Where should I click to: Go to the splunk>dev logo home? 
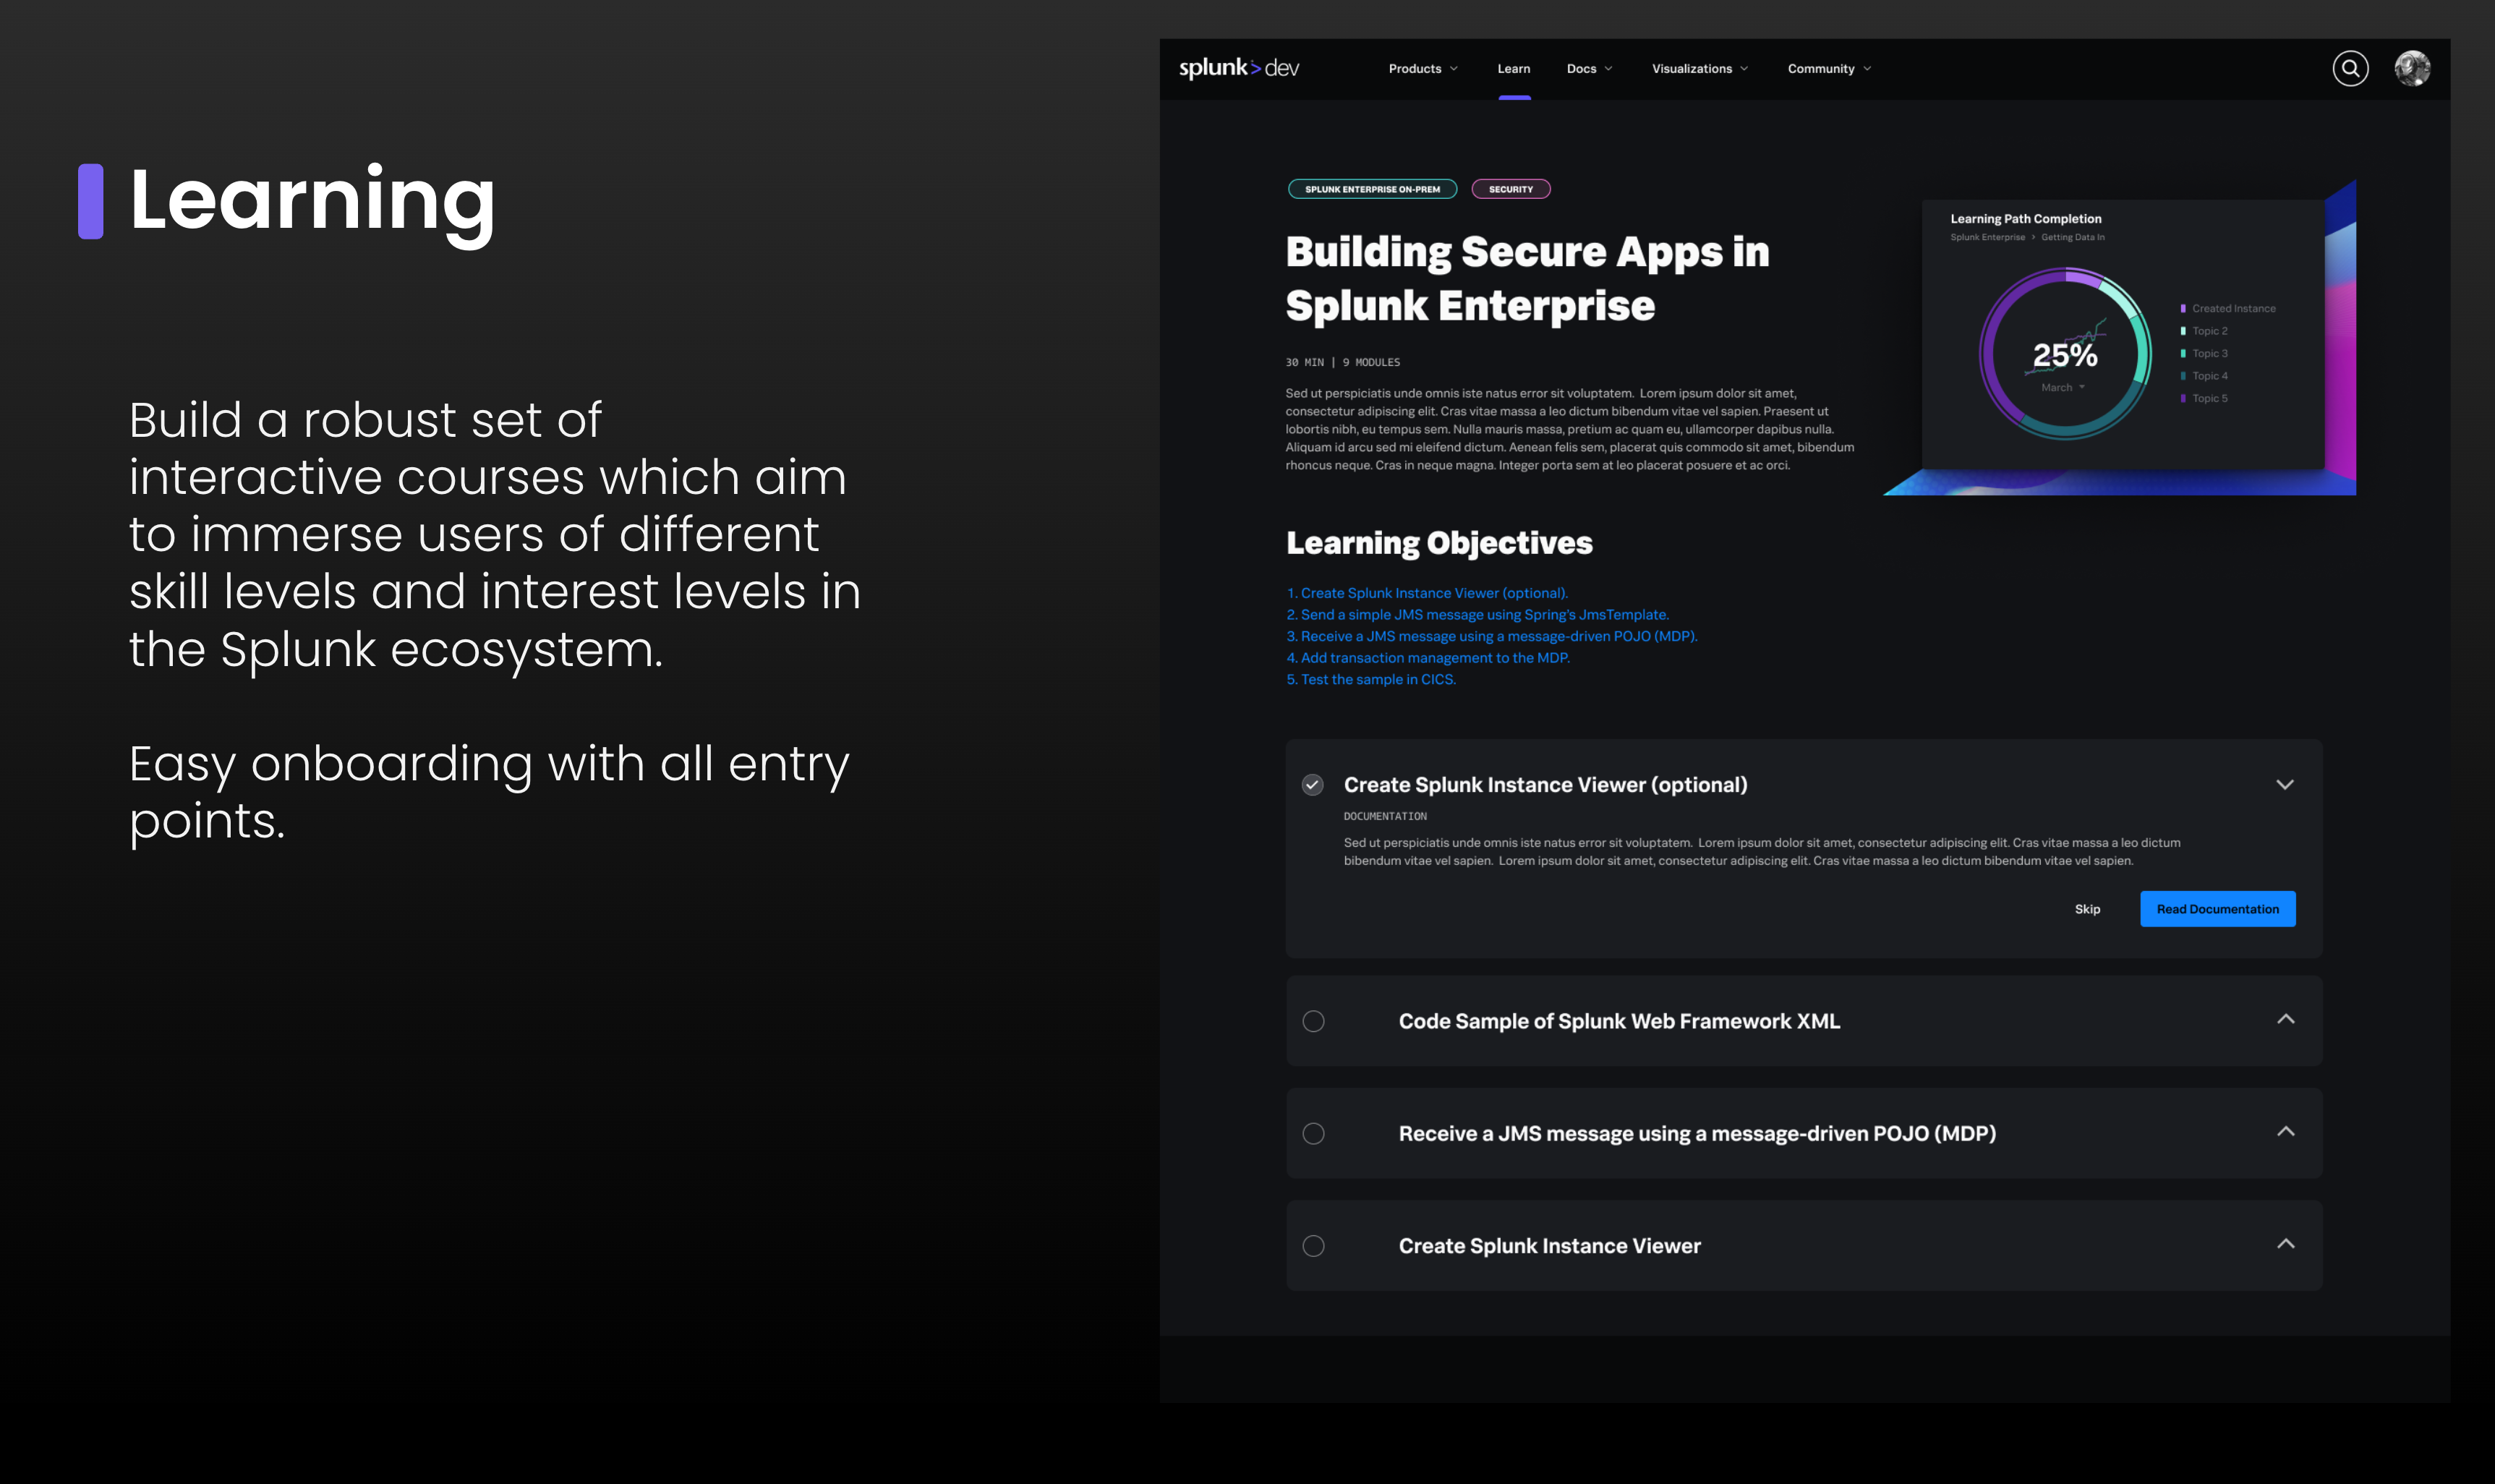[x=1238, y=68]
